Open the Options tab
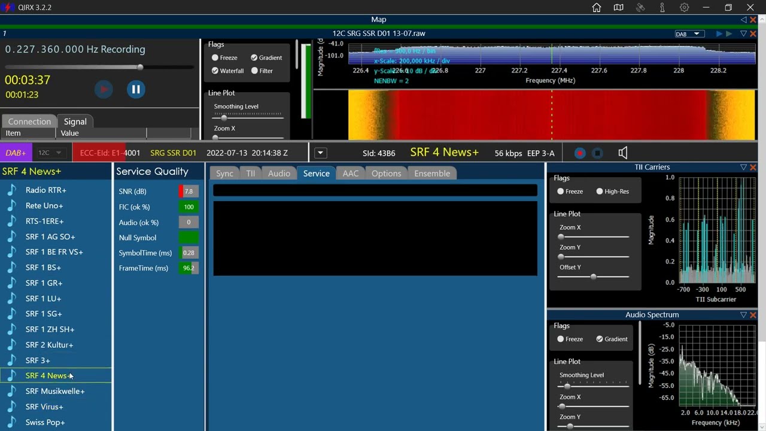The width and height of the screenshot is (766, 431). pos(387,174)
